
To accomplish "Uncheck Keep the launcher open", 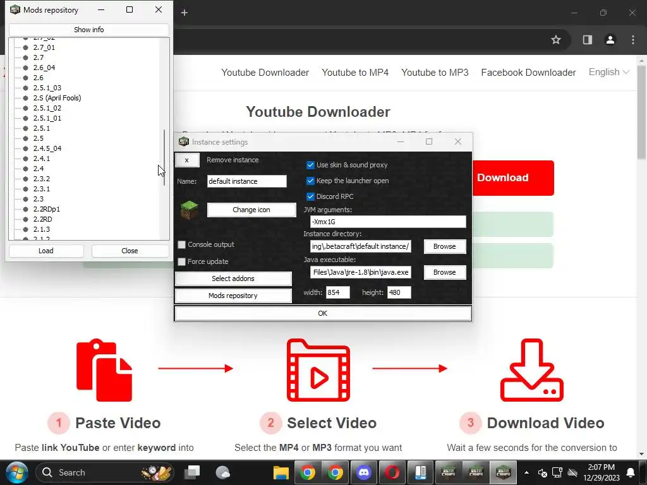I will click(x=310, y=181).
